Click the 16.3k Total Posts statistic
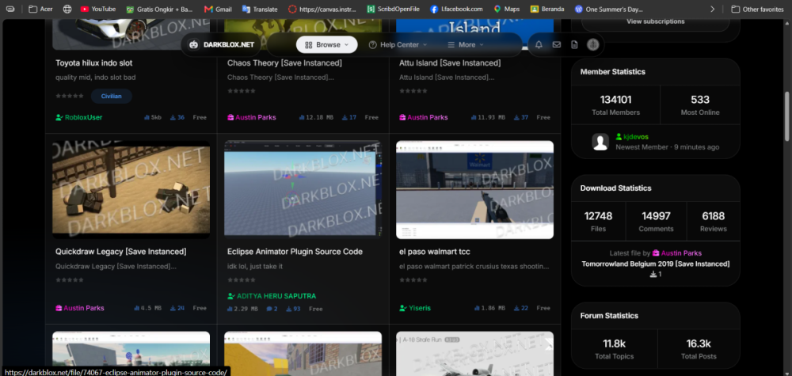The height and width of the screenshot is (376, 792). click(699, 349)
